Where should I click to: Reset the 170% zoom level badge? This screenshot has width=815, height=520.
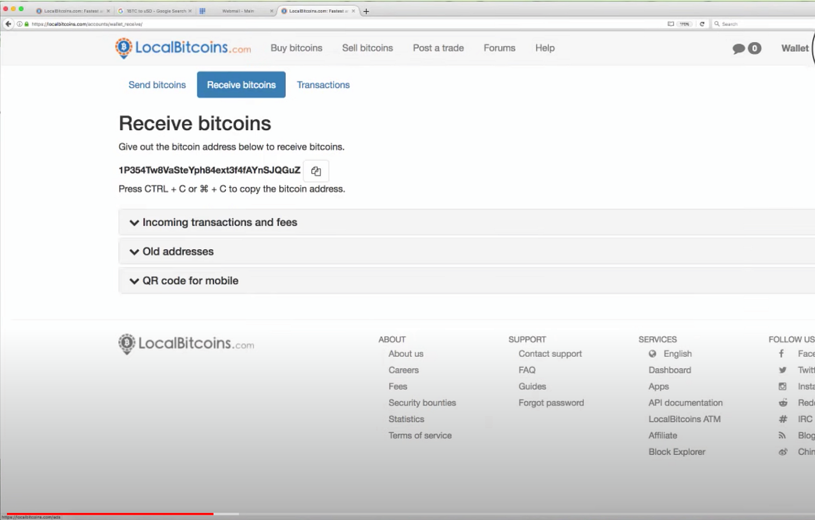(x=685, y=24)
